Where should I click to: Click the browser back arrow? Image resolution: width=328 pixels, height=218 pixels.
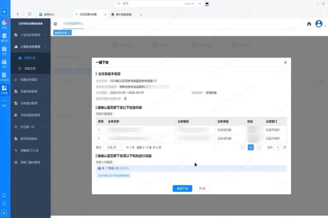tap(18, 14)
